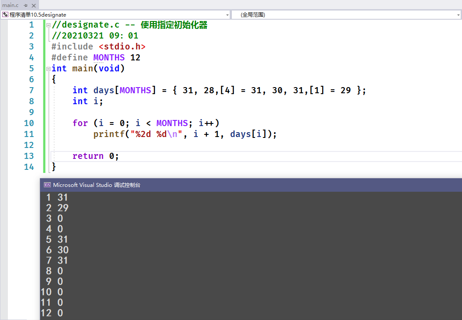Pin the main.c tab
Screen dimensions: 462x320
click(x=25, y=5)
